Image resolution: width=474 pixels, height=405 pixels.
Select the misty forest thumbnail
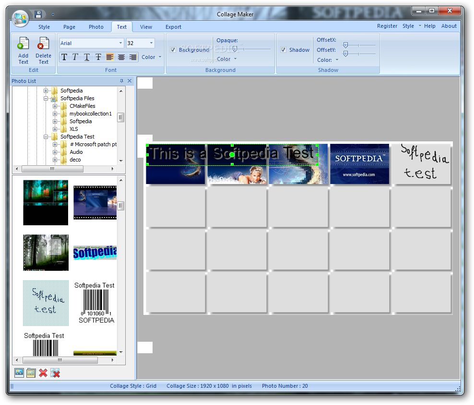coord(46,253)
